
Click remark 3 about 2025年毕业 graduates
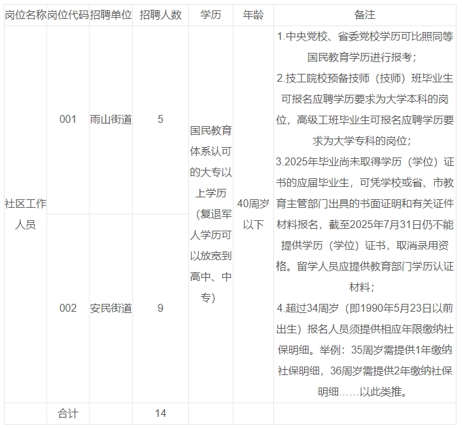click(x=365, y=225)
